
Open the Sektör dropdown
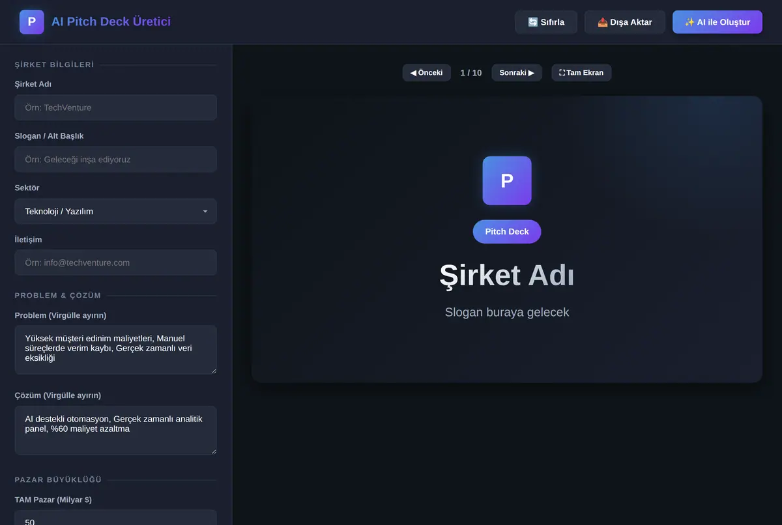pyautogui.click(x=115, y=211)
